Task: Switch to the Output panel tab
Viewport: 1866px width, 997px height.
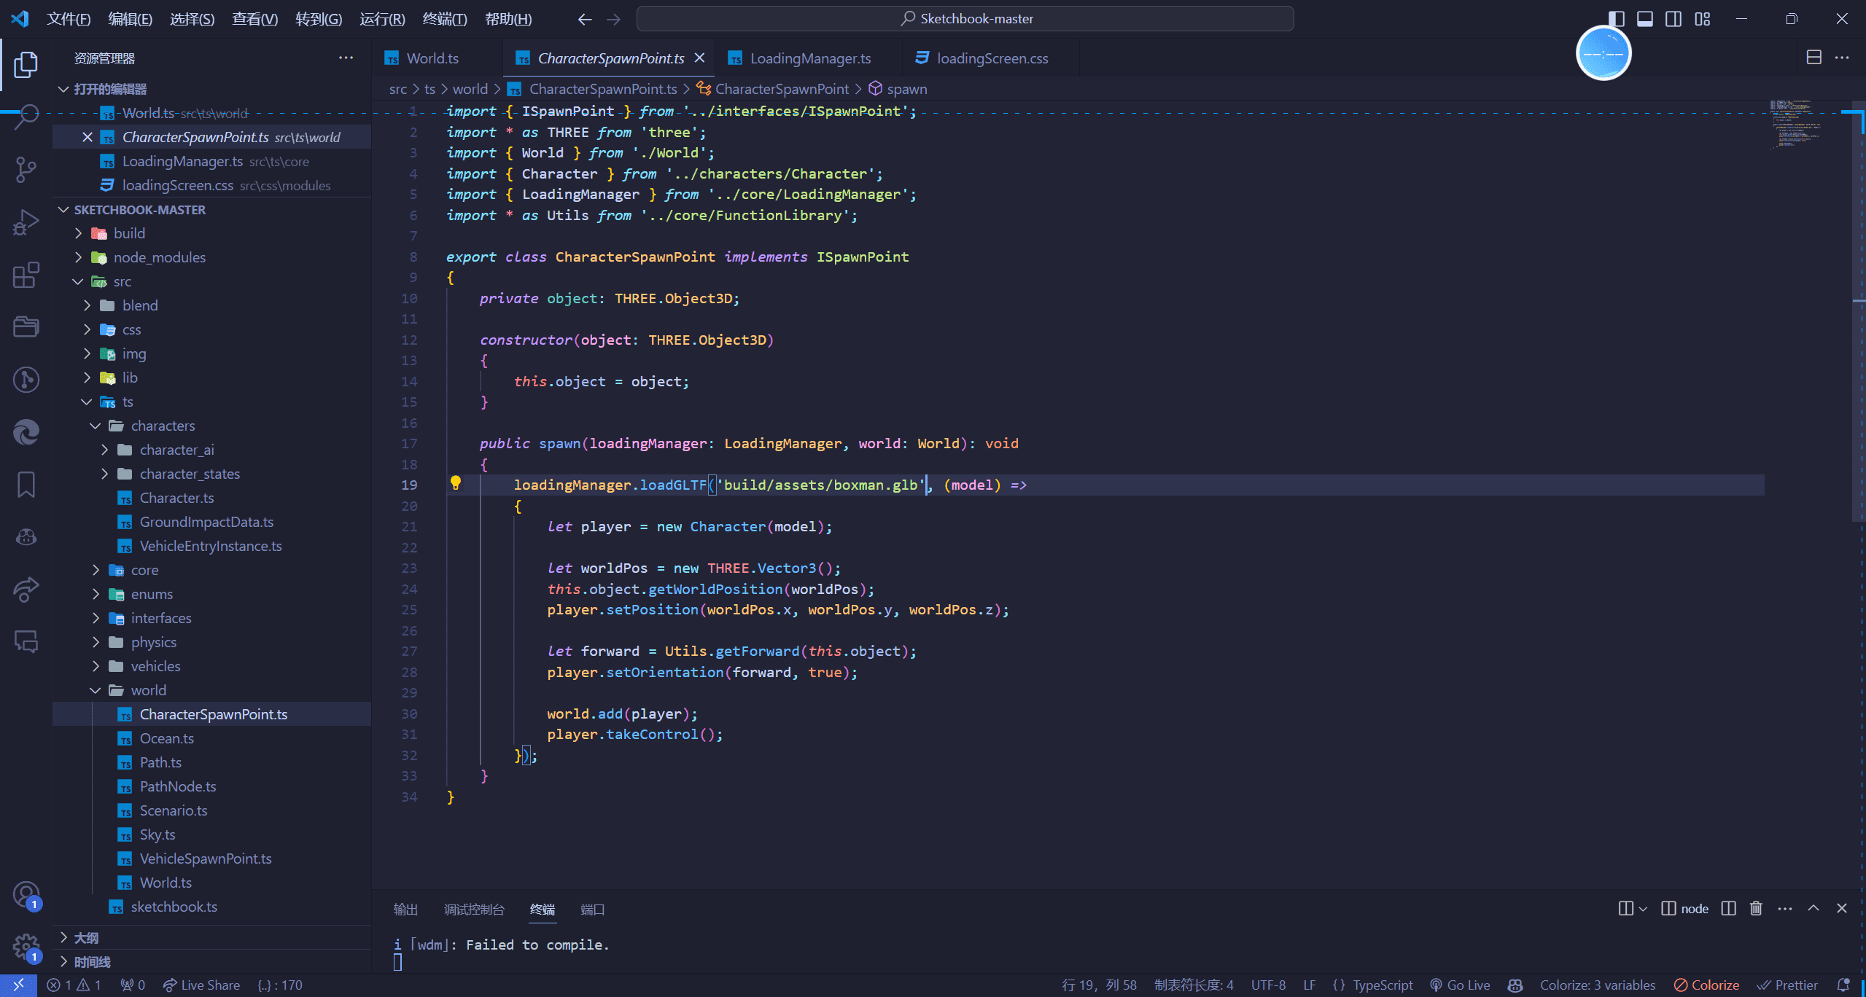Action: 405,910
